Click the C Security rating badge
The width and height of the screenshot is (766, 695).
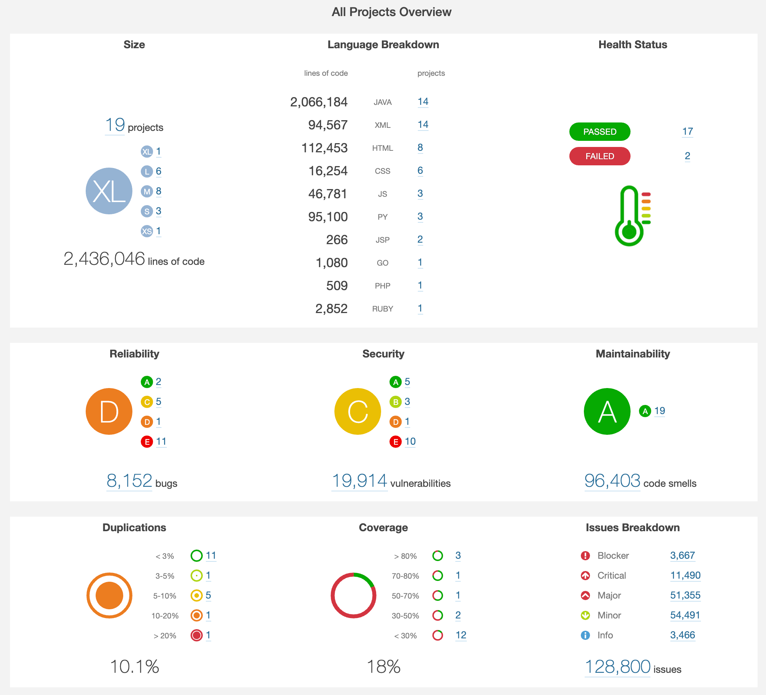[x=358, y=411]
